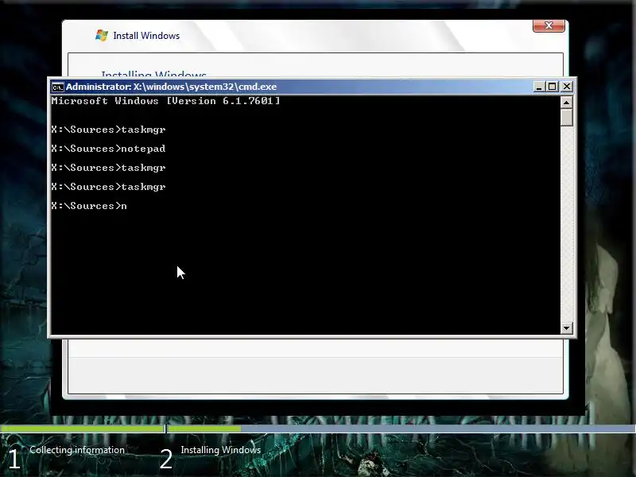Click the Windows flag logo in Install Windows
This screenshot has height=477, width=636.
102,35
